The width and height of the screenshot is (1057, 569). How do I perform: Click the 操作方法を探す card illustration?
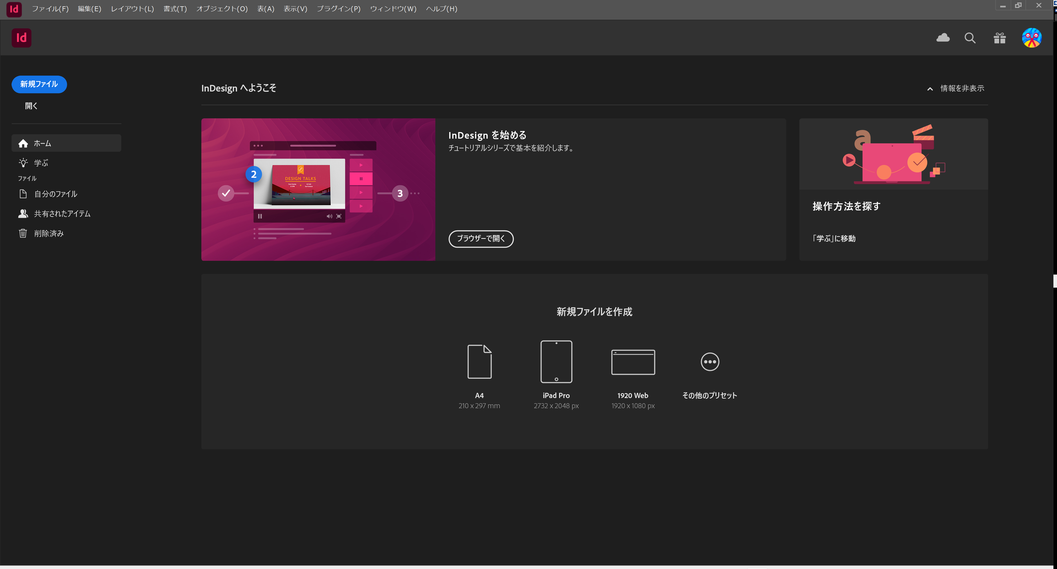893,154
